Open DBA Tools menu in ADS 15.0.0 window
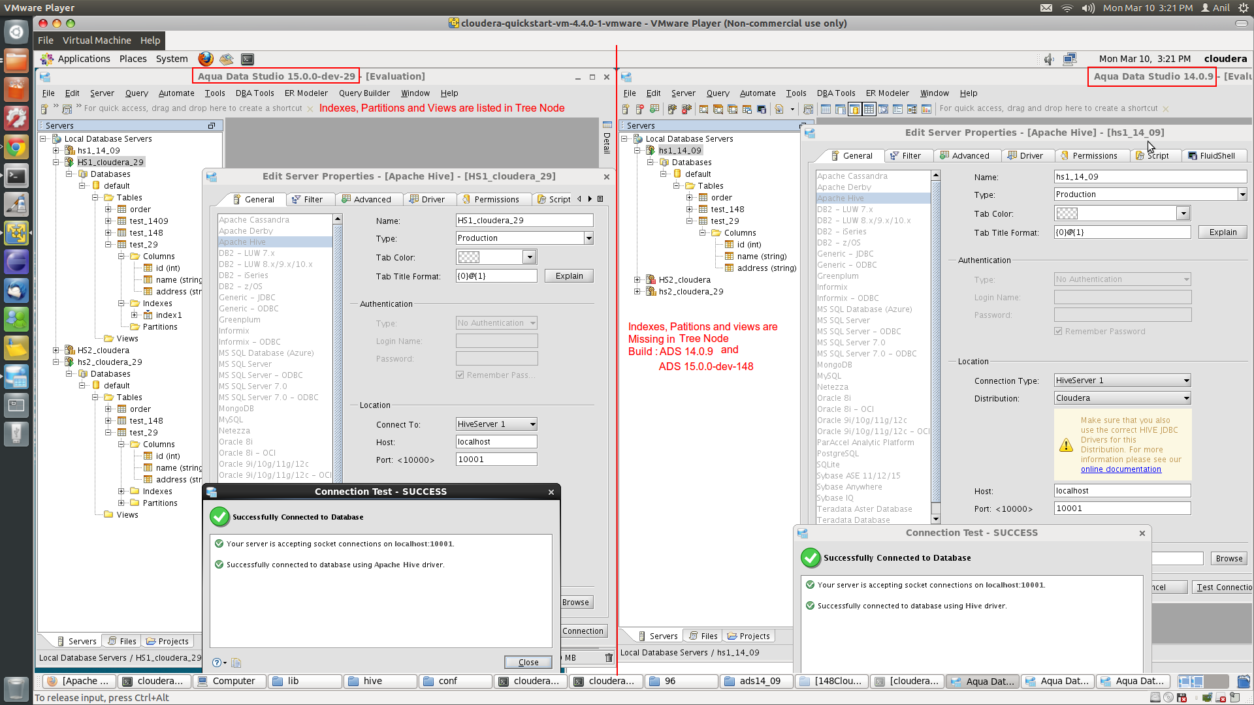This screenshot has width=1254, height=705. 255,93
